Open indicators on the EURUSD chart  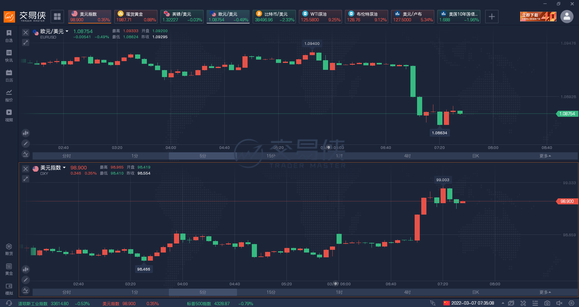tap(26, 154)
